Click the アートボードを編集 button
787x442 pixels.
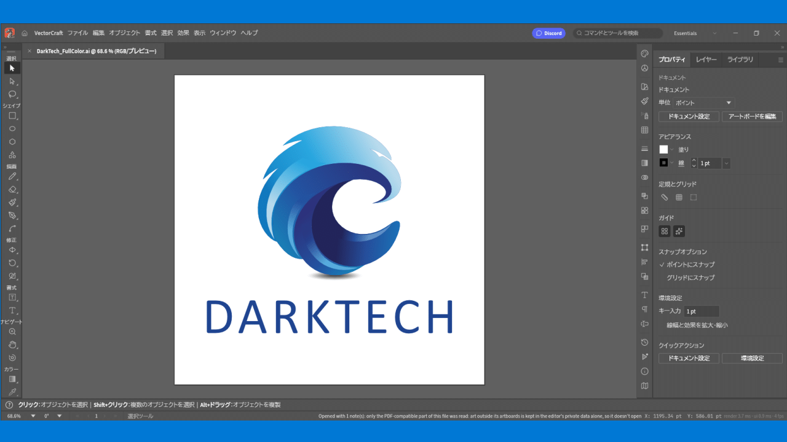(752, 117)
